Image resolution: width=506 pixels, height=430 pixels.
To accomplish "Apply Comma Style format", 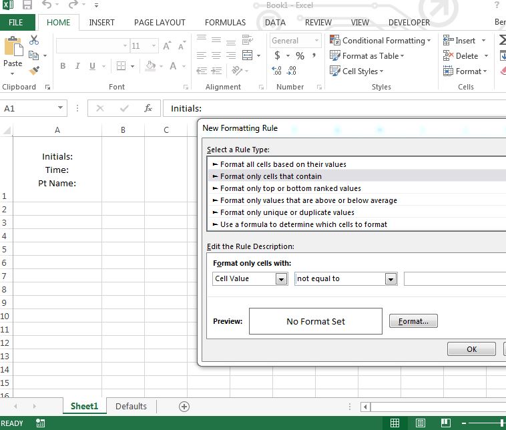I will (314, 55).
